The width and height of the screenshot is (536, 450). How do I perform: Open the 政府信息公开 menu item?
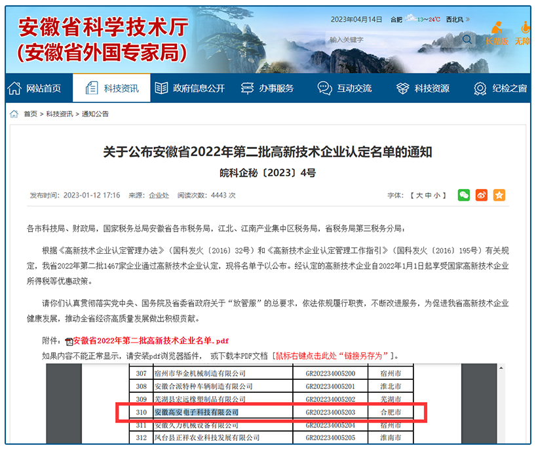[x=190, y=88]
